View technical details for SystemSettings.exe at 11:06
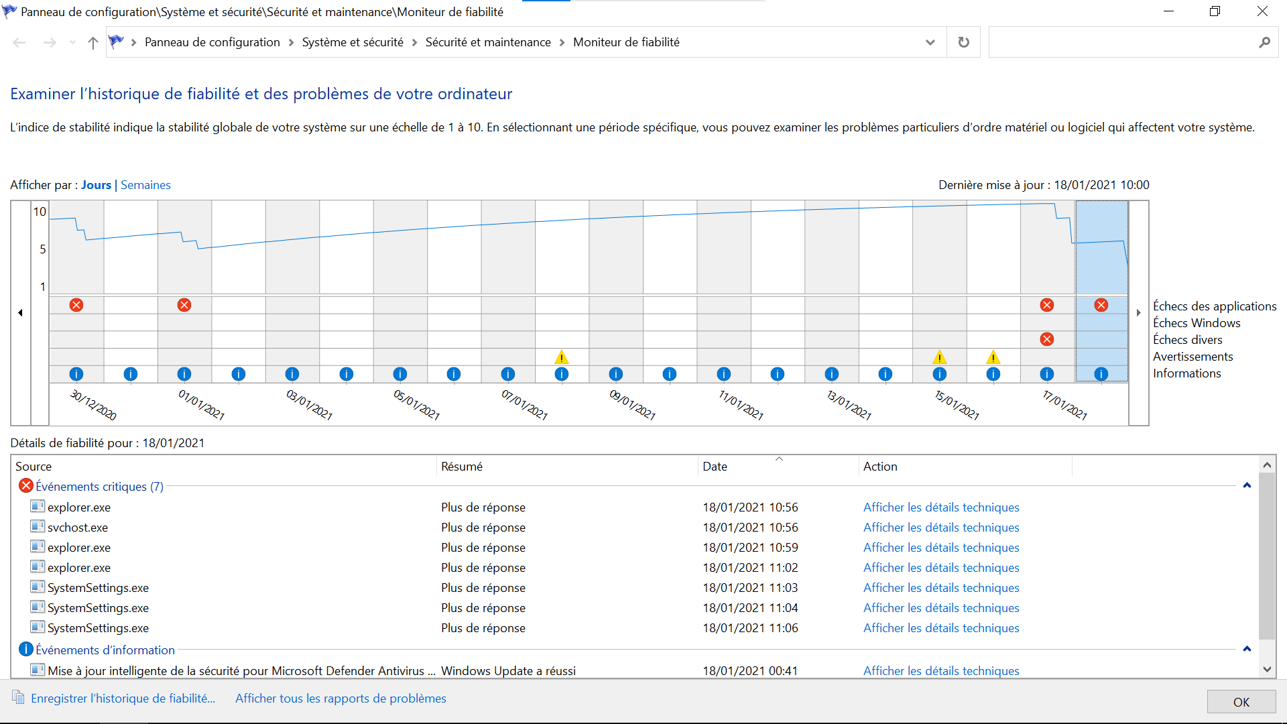This screenshot has height=724, width=1287. click(941, 628)
